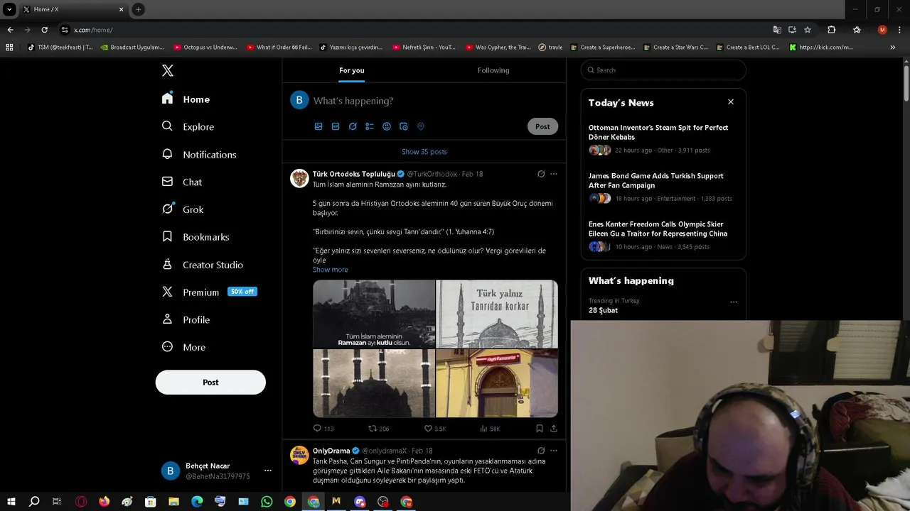
Task: Open Windows Start menu
Action: tap(11, 502)
